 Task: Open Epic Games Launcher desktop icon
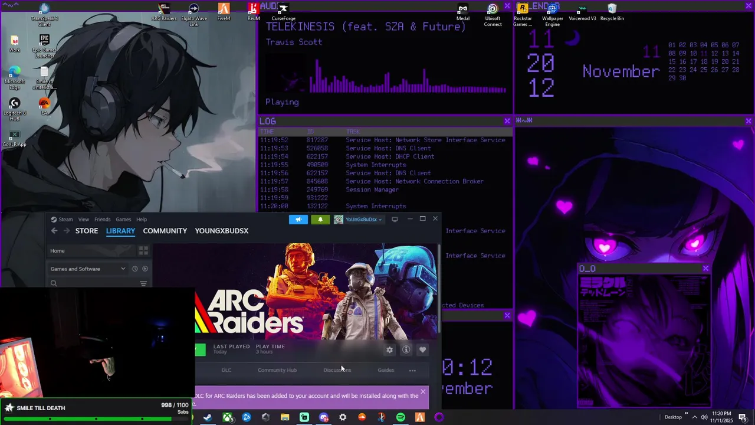pos(44,46)
